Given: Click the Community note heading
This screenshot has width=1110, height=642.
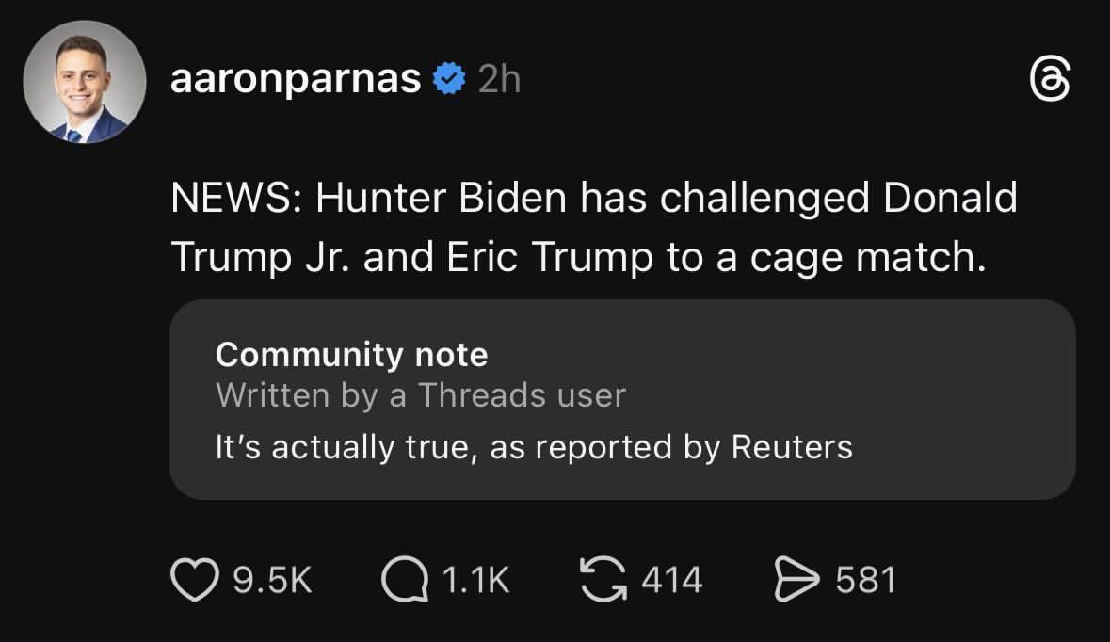Looking at the screenshot, I should coord(351,355).
